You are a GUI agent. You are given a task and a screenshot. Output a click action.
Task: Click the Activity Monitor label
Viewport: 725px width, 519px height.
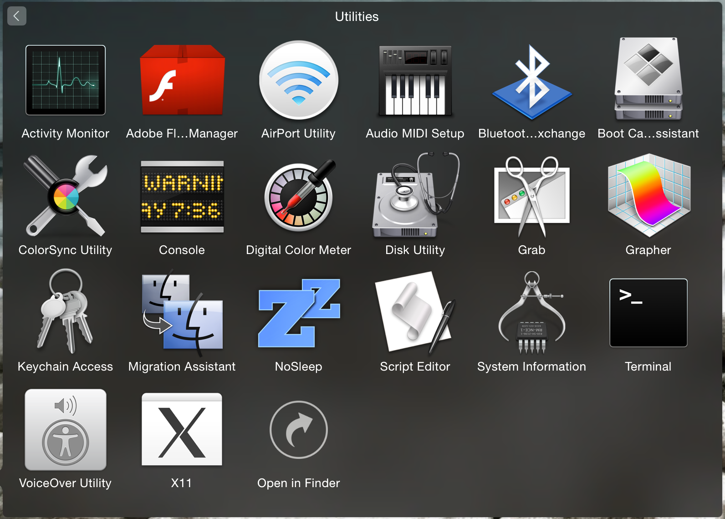point(66,133)
